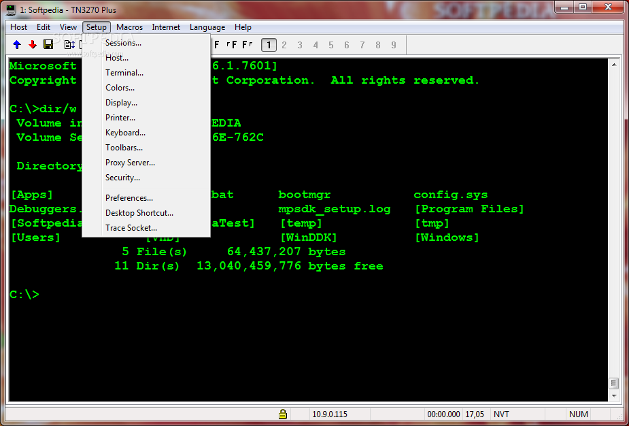The height and width of the screenshot is (426, 629).
Task: Click the 10.9.0.115 IP address in status bar
Action: point(330,414)
